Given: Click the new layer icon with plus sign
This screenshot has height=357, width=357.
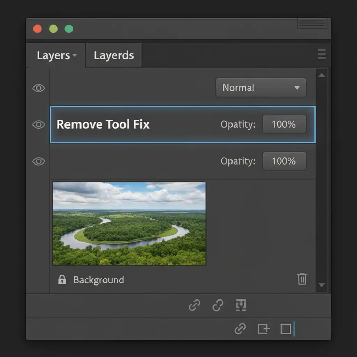Looking at the screenshot, I should pyautogui.click(x=264, y=328).
